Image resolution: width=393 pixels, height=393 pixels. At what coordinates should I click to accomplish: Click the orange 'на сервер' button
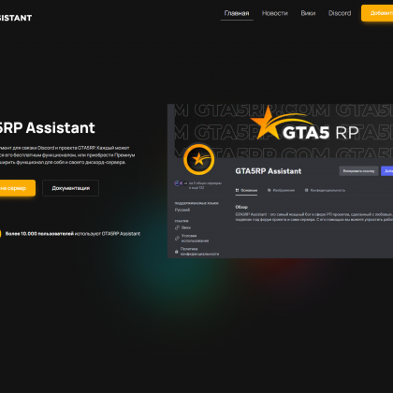tap(16, 188)
